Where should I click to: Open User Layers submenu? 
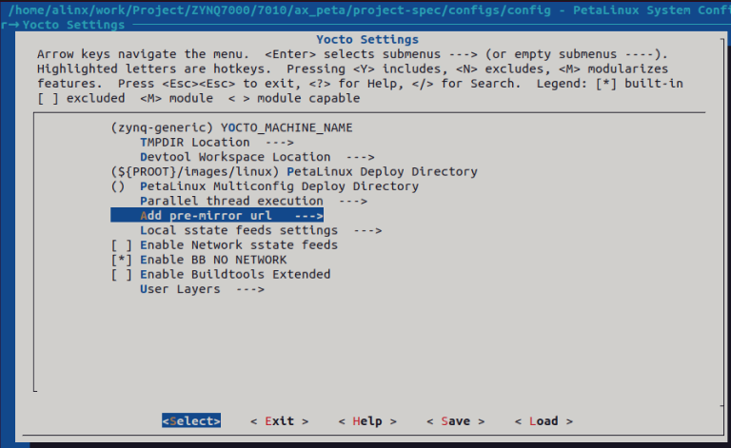tap(202, 289)
